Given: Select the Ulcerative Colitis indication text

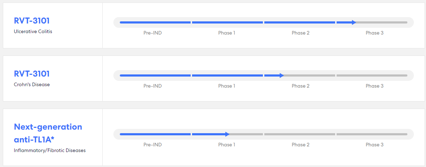Looking at the screenshot, I should tap(33, 31).
